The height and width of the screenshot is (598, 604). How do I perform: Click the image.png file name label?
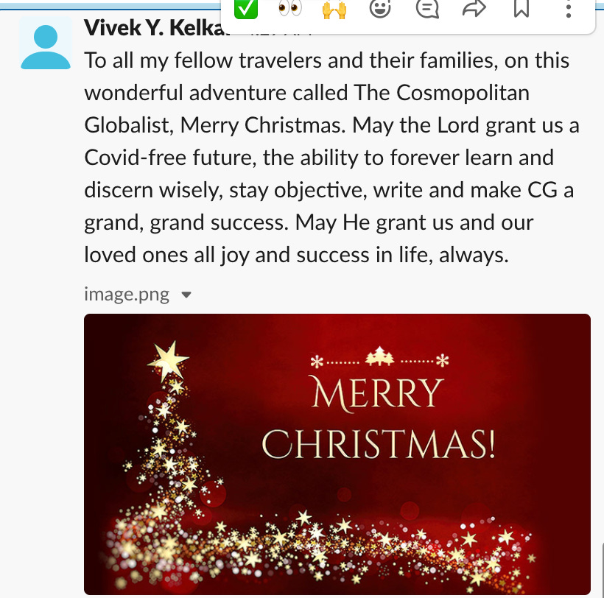pyautogui.click(x=127, y=295)
